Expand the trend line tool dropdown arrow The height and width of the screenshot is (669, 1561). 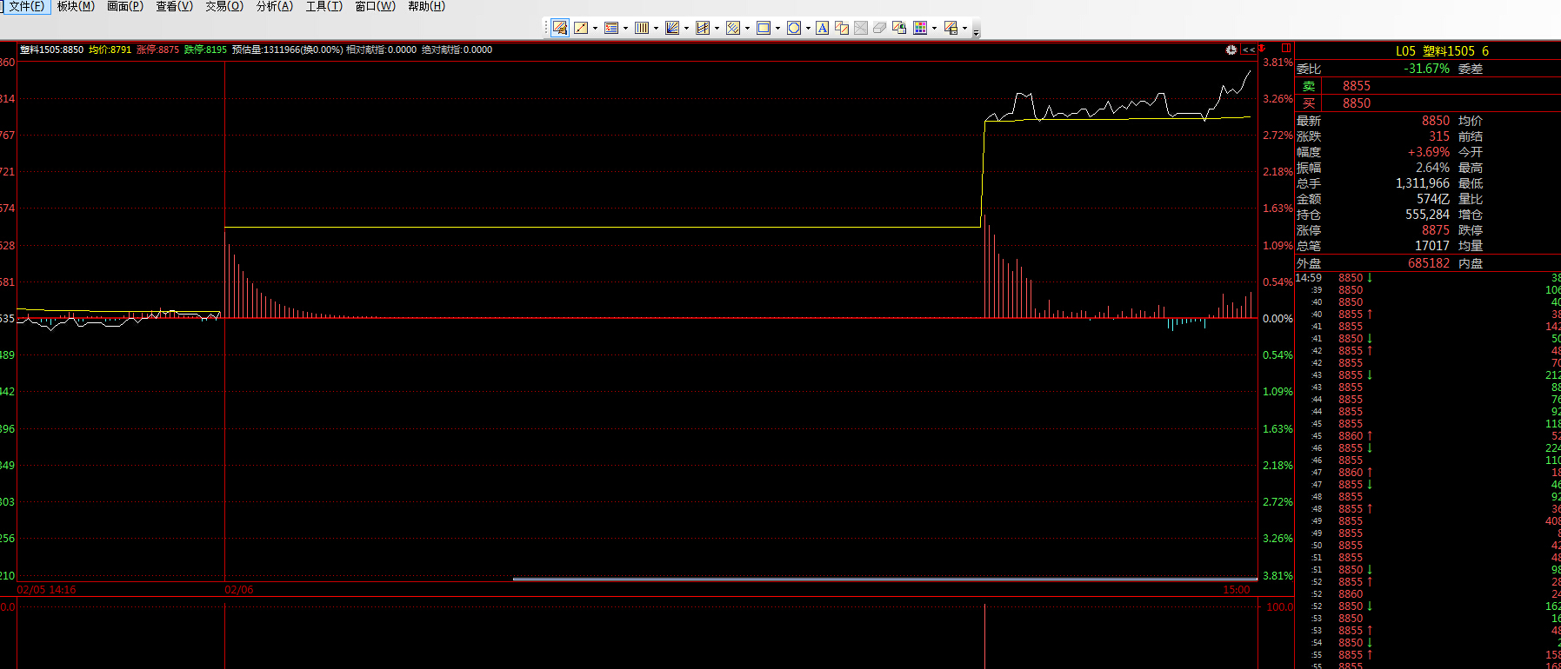[x=595, y=29]
